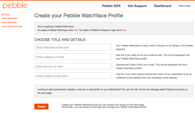Focus the support email field
The image size is (195, 113).
point(73,76)
